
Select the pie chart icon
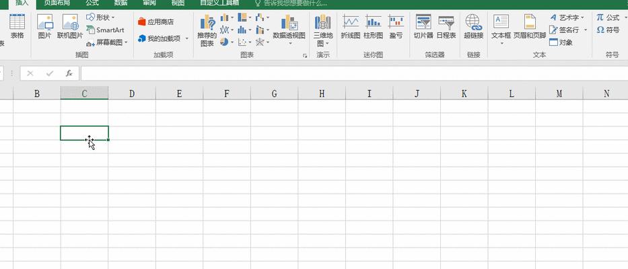(x=224, y=42)
